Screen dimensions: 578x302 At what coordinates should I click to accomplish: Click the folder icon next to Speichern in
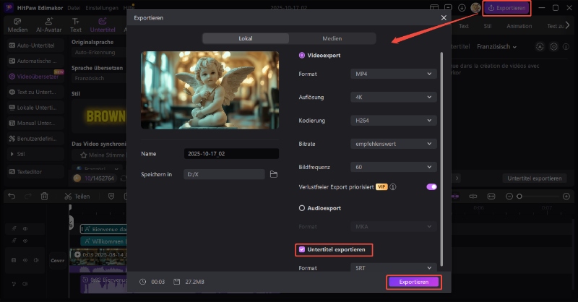[274, 174]
